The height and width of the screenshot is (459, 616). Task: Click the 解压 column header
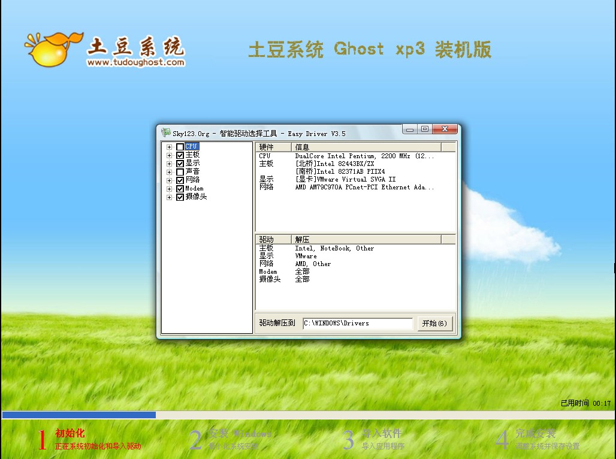coord(366,239)
